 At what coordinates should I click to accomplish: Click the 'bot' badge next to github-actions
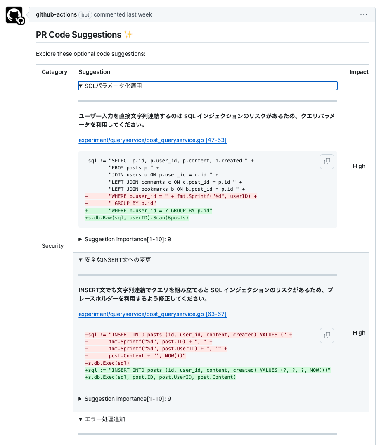click(x=85, y=14)
